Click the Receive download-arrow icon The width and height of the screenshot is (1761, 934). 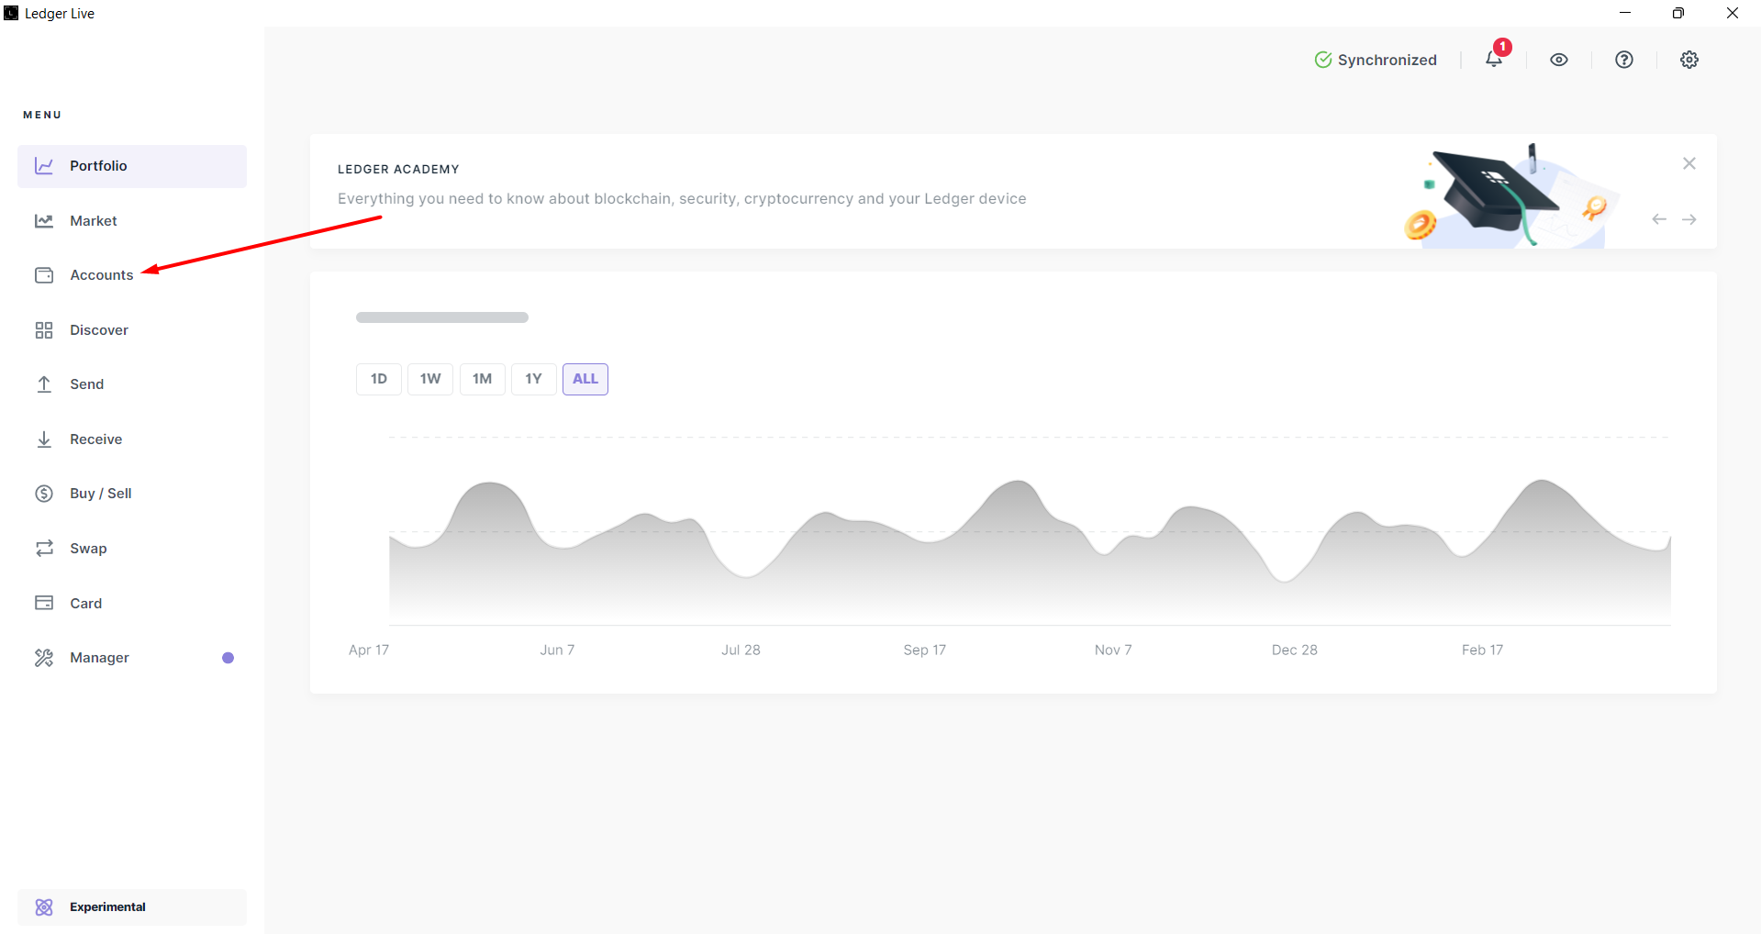[x=44, y=439]
